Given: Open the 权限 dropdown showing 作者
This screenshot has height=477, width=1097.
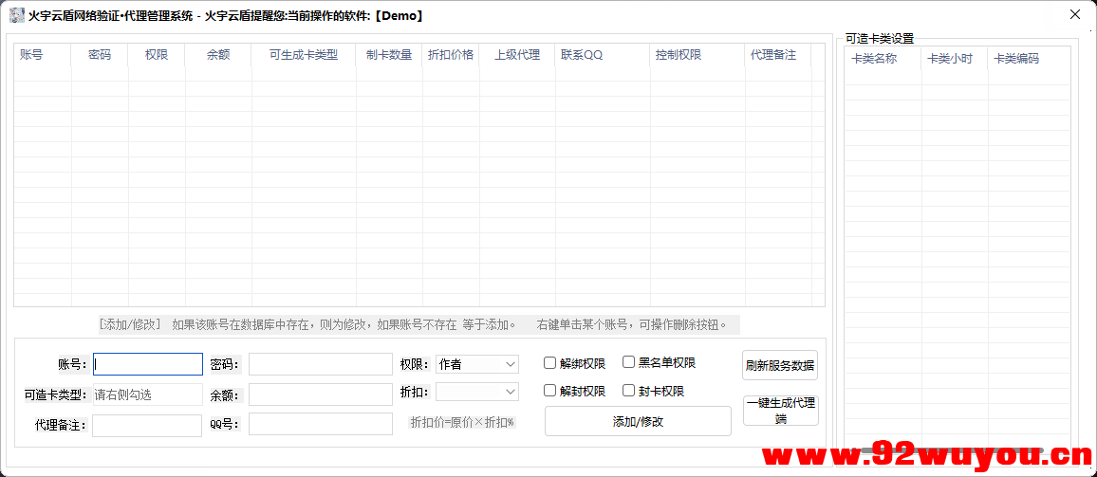Looking at the screenshot, I should pos(477,364).
